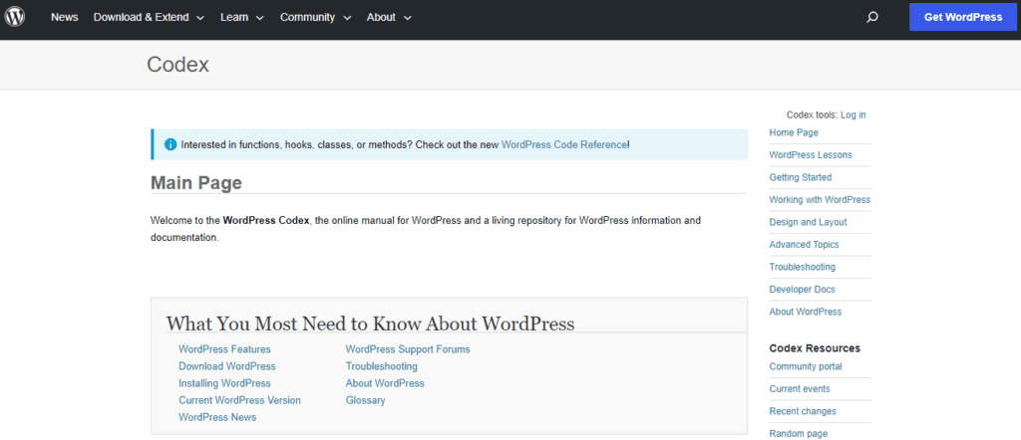Viewport: 1021px width, 440px height.
Task: Open the Learn dropdown menu
Action: [x=242, y=17]
